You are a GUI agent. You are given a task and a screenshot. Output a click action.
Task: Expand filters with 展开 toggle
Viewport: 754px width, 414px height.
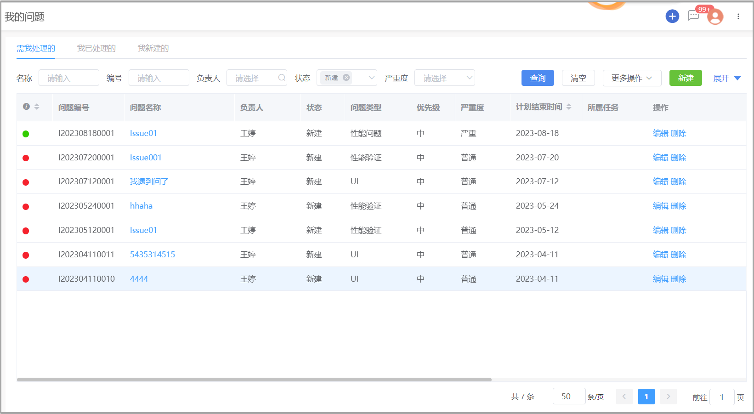click(726, 78)
